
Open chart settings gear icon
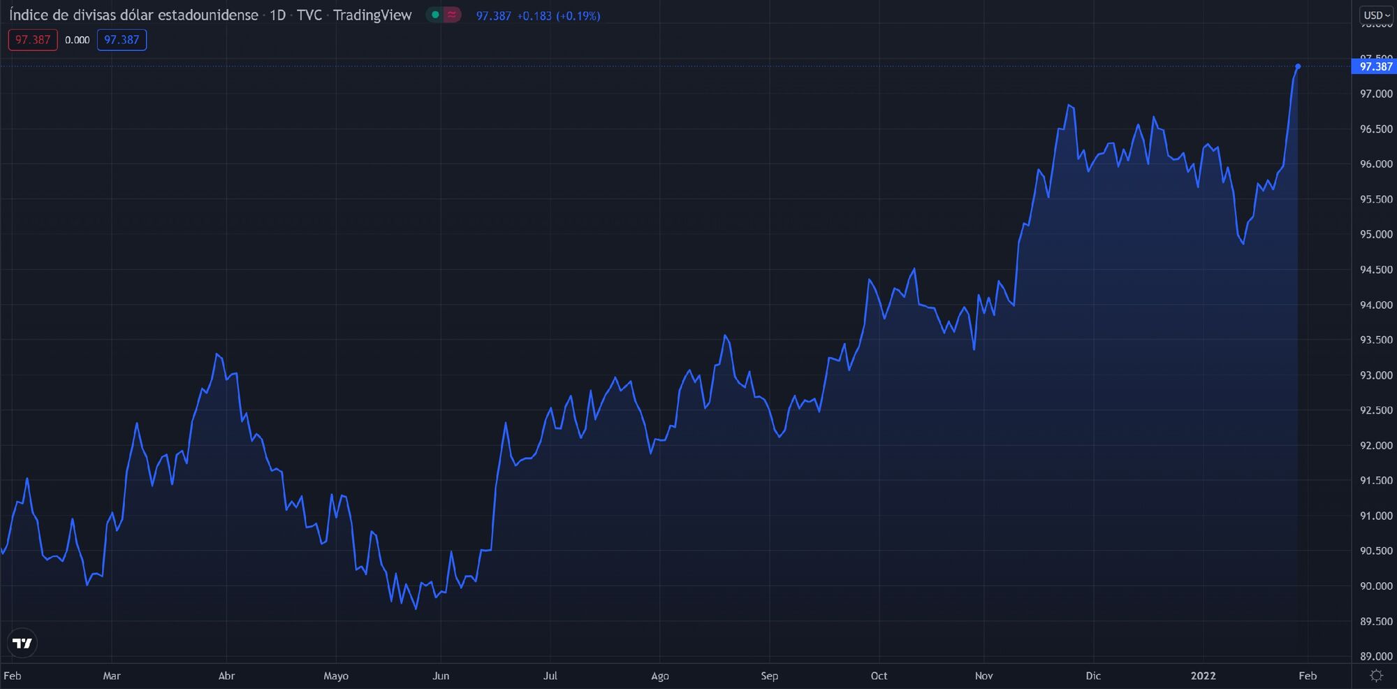coord(1376,676)
